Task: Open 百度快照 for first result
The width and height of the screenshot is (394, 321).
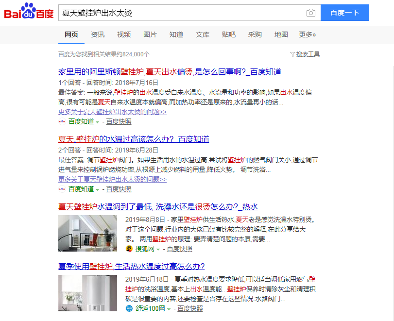Action: click(119, 122)
